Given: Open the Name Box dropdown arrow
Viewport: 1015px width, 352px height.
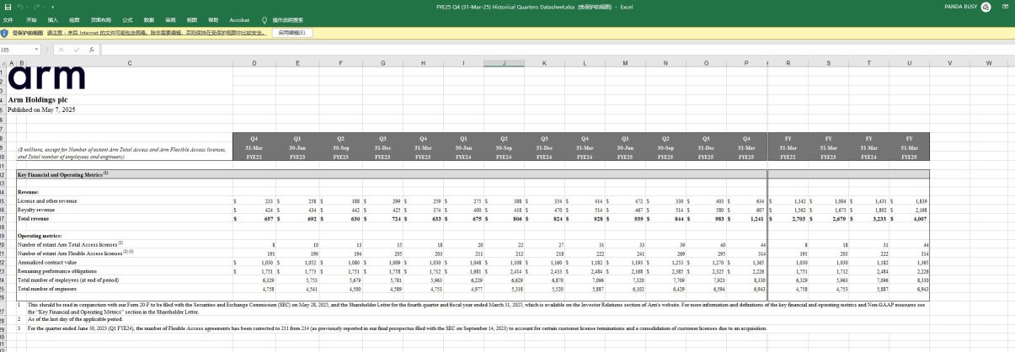Looking at the screenshot, I should pos(37,50).
